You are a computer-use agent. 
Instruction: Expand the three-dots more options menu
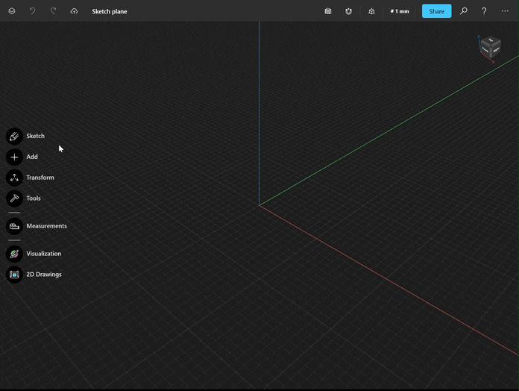pyautogui.click(x=505, y=11)
